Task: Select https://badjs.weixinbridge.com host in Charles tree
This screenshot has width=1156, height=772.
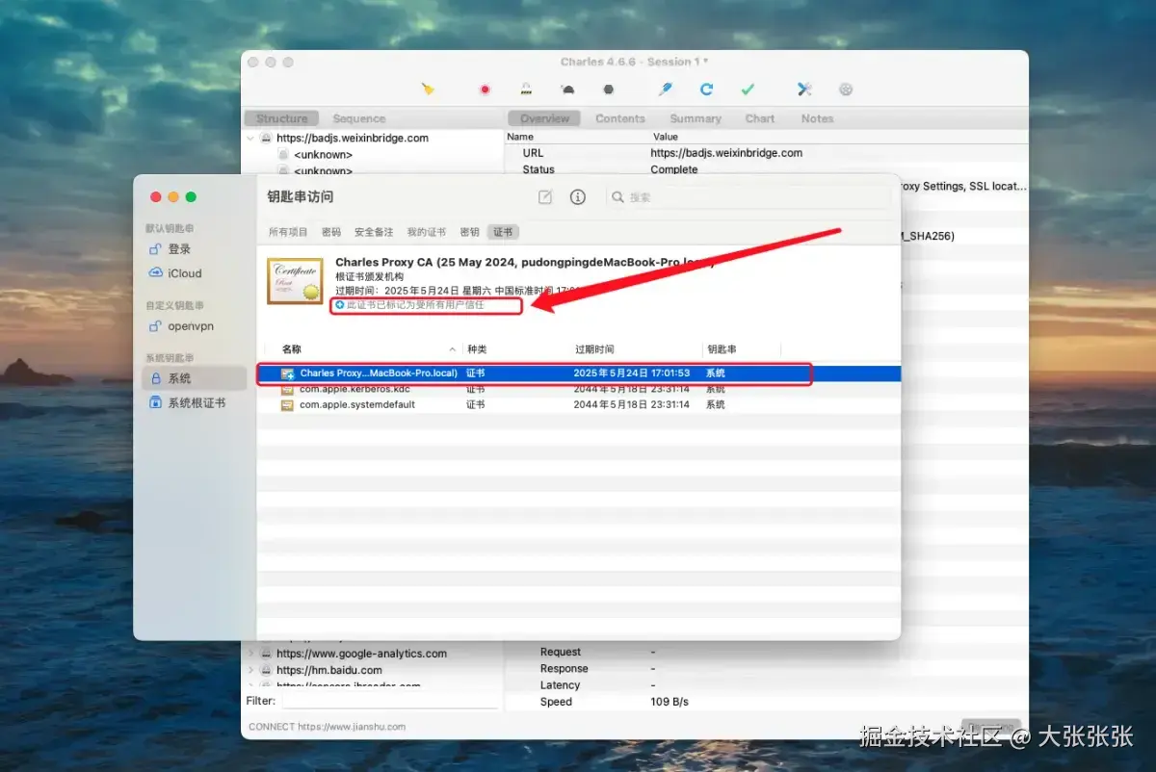Action: tap(352, 138)
